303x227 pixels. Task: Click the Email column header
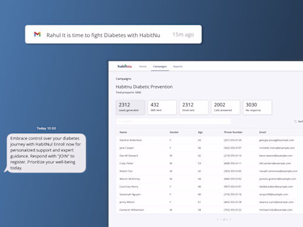(262, 132)
